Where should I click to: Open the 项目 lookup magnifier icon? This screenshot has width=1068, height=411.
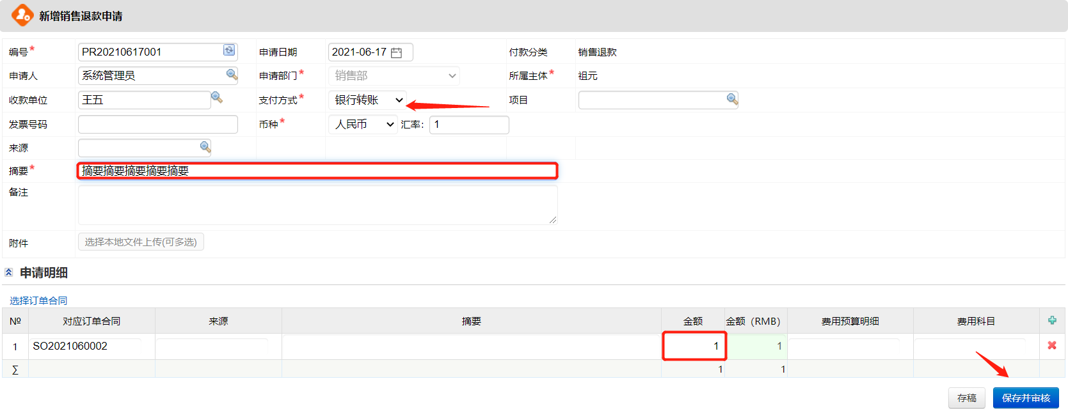(732, 99)
